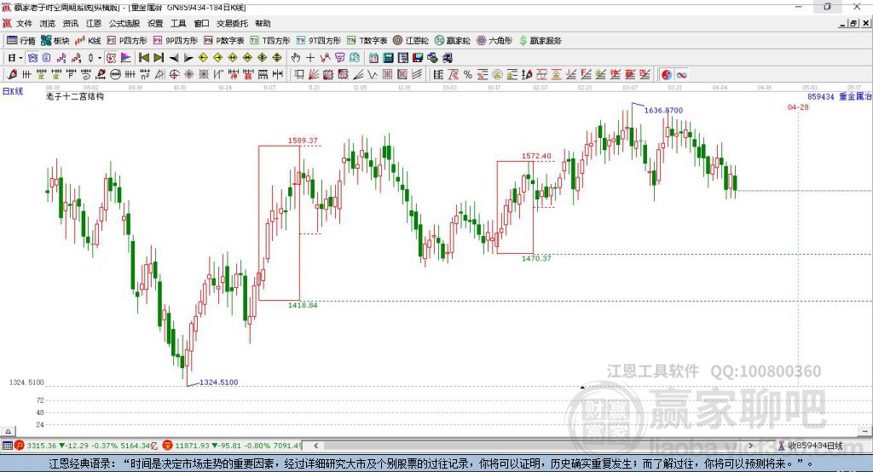Click the pink flag chart icon

click(x=126, y=57)
